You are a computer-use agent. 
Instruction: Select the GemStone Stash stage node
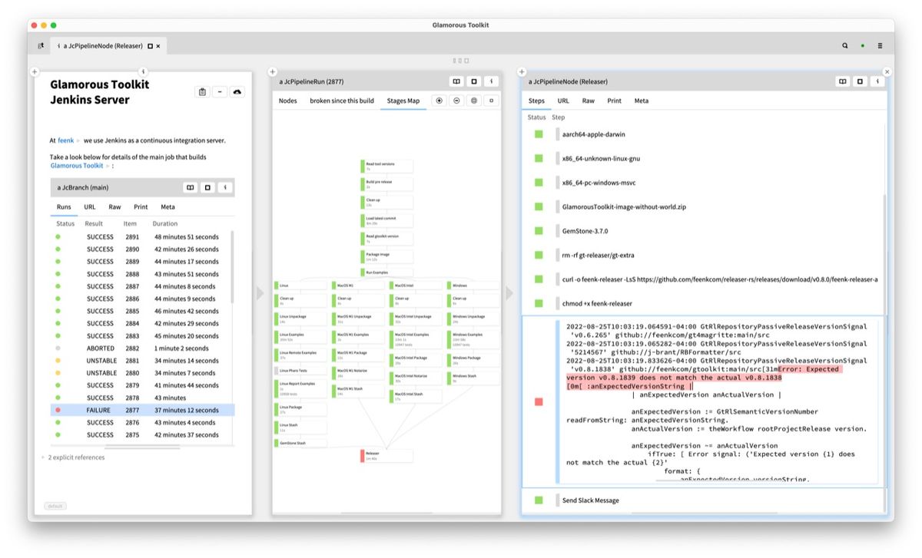pyautogui.click(x=300, y=443)
